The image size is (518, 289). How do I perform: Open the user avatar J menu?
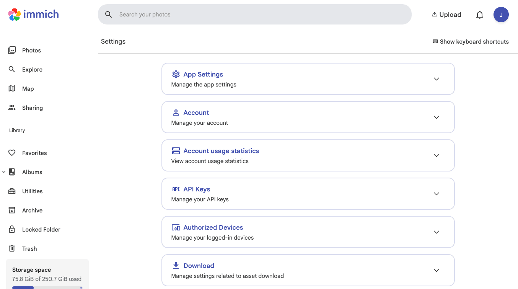point(501,15)
